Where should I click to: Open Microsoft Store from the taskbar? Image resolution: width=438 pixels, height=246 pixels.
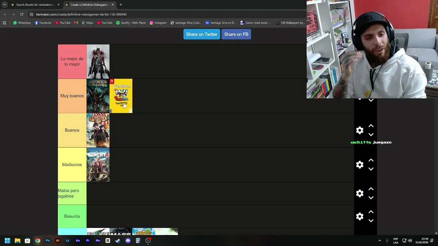click(27, 241)
